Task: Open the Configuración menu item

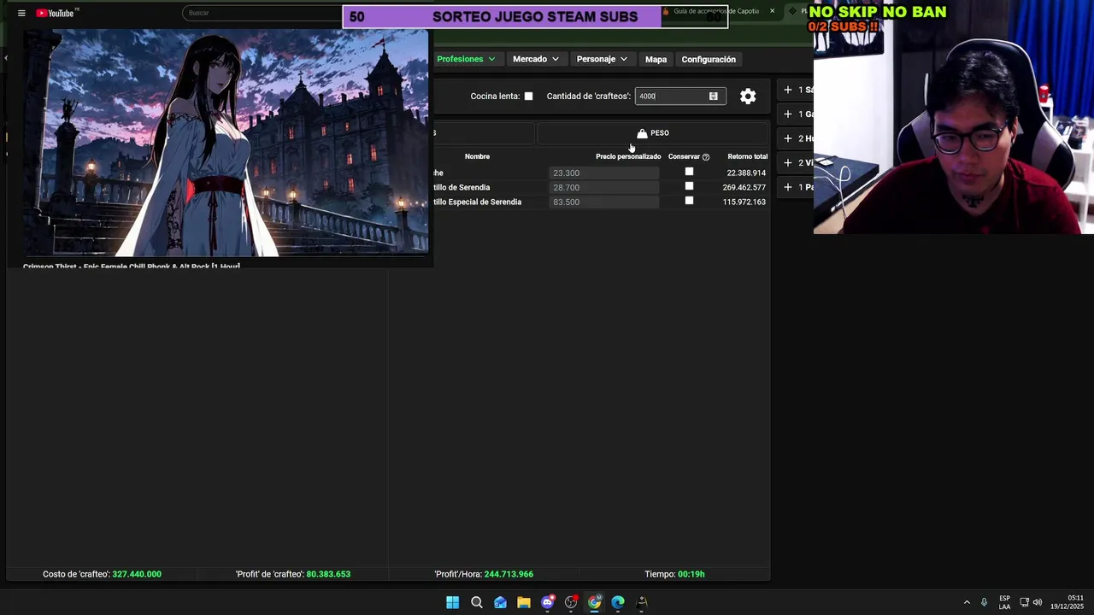Action: pos(709,59)
